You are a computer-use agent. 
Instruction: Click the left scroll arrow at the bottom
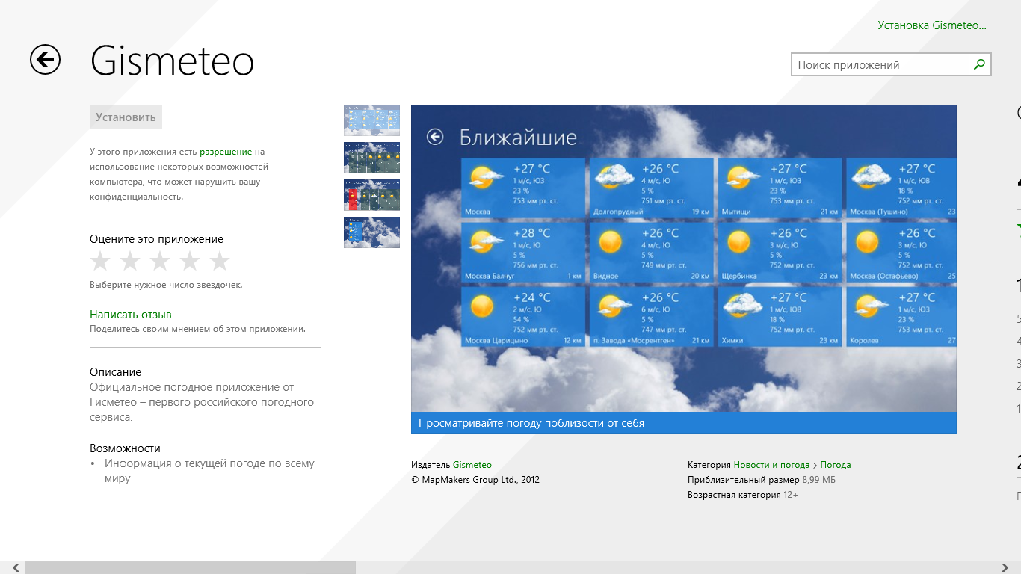(x=16, y=567)
